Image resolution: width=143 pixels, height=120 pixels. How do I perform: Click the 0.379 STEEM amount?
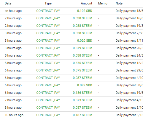click(x=82, y=48)
